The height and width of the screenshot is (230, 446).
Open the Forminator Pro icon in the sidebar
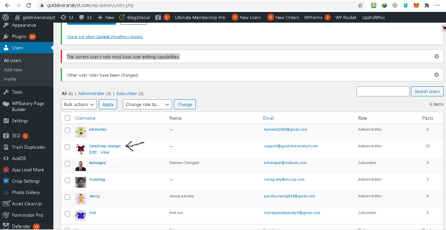6,215
